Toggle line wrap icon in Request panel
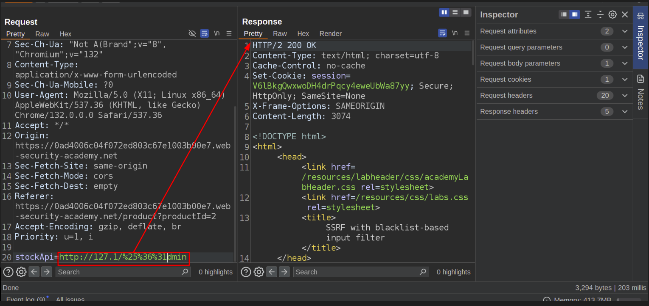 [x=204, y=33]
